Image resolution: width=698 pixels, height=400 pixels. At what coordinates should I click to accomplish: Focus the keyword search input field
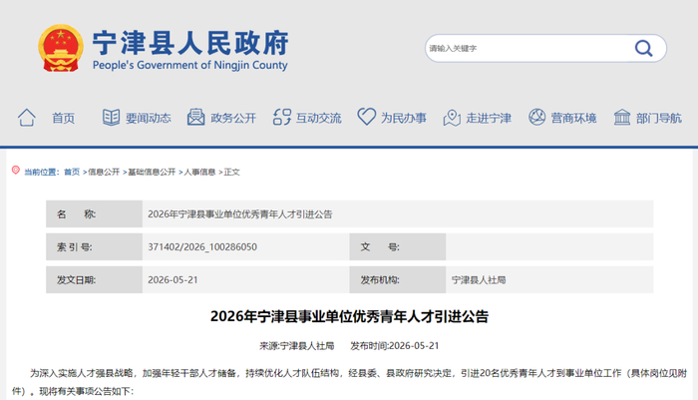[x=529, y=48]
